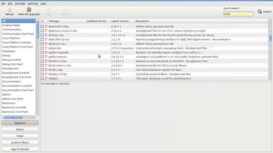Click sections list vertical scrollbar thumb
Screen dimensions: 273x153
coord(38,30)
